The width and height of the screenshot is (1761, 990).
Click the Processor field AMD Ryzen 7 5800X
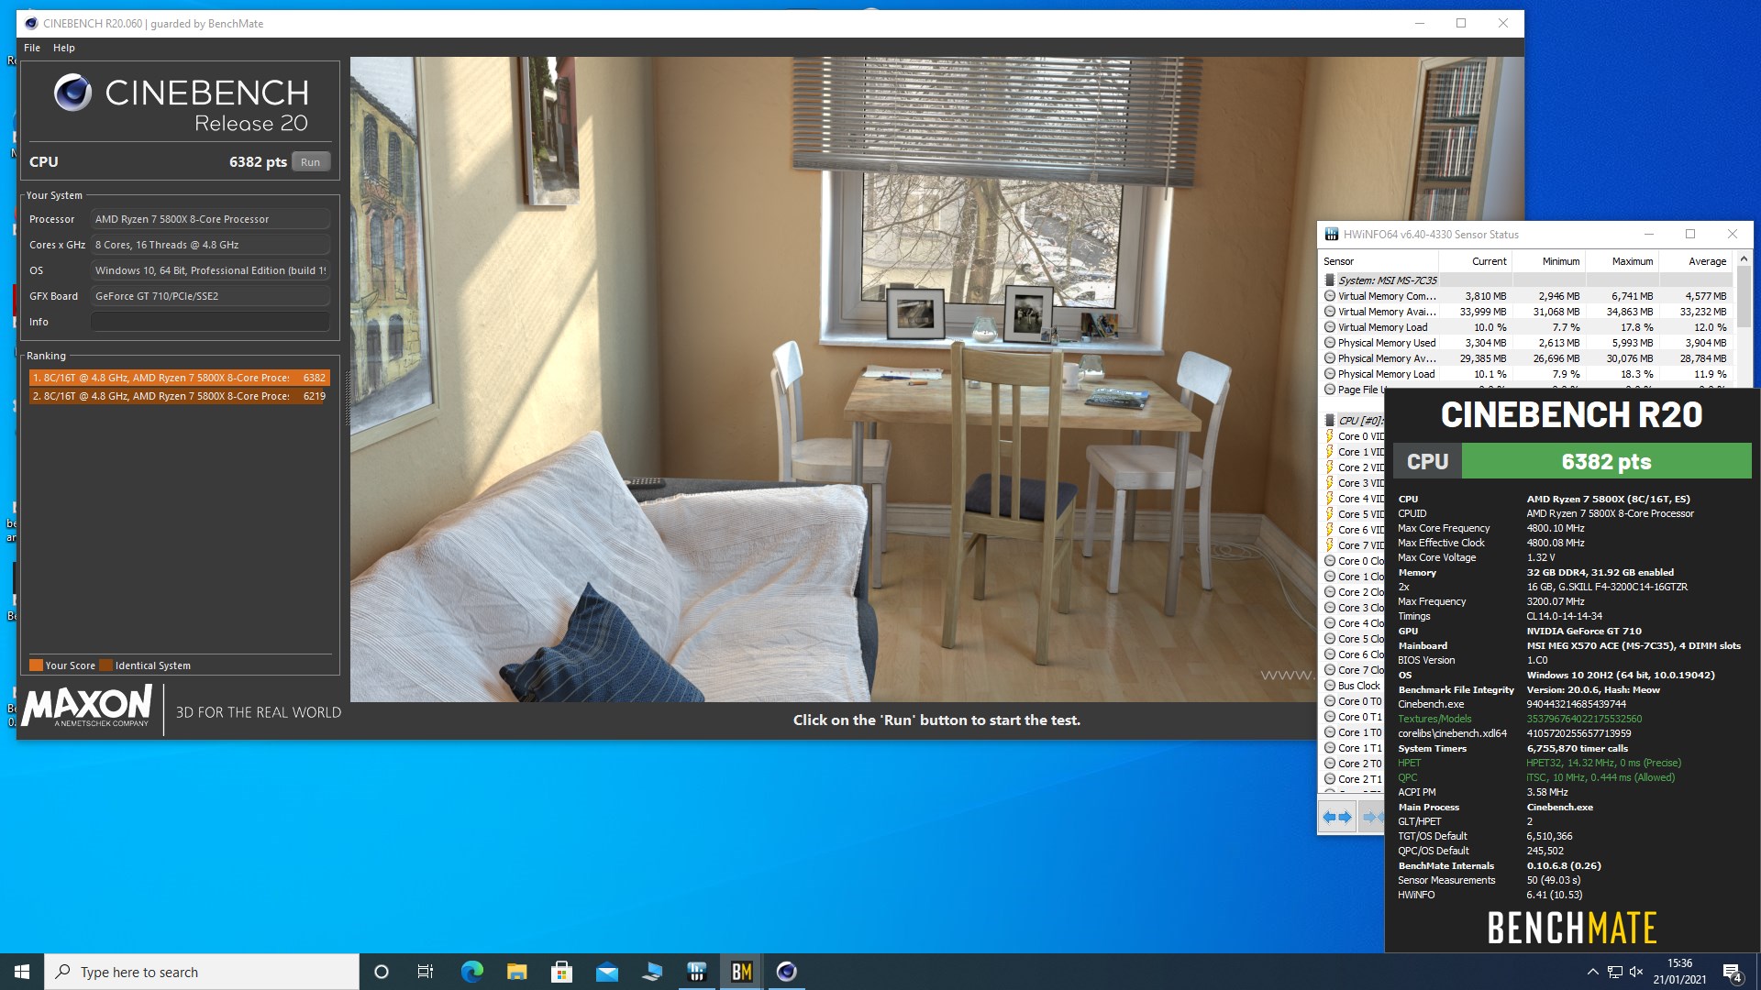click(210, 219)
